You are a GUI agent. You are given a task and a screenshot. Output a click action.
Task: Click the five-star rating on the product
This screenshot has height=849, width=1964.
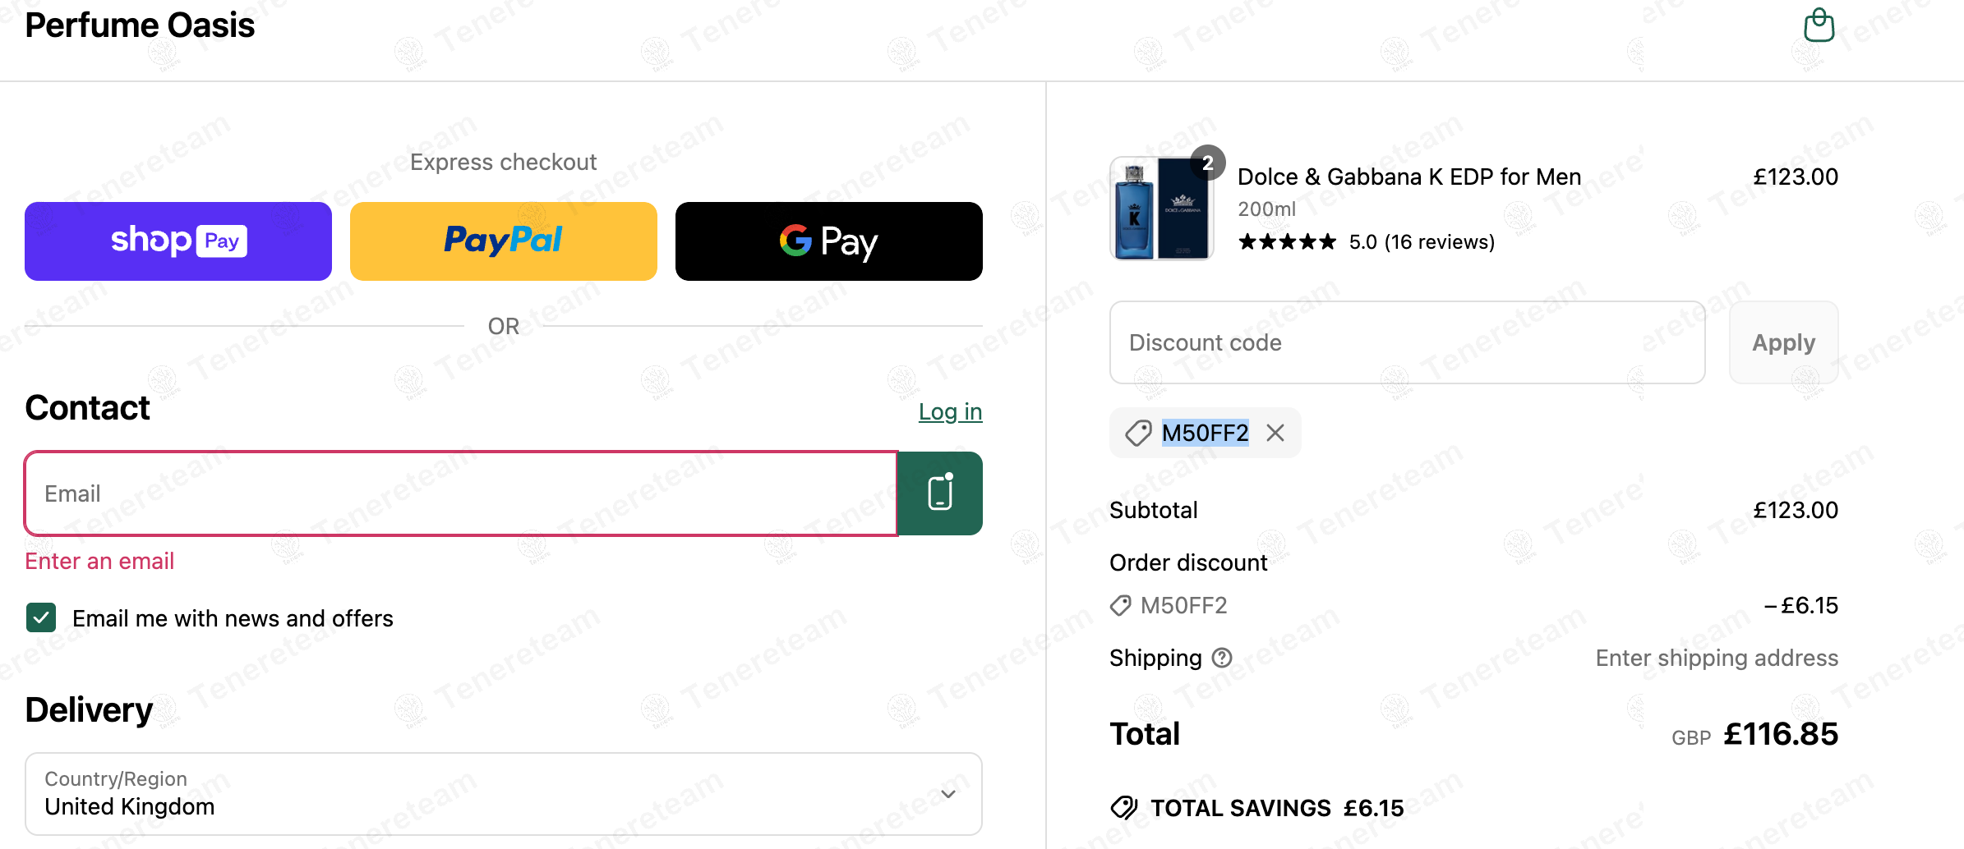click(x=1287, y=242)
